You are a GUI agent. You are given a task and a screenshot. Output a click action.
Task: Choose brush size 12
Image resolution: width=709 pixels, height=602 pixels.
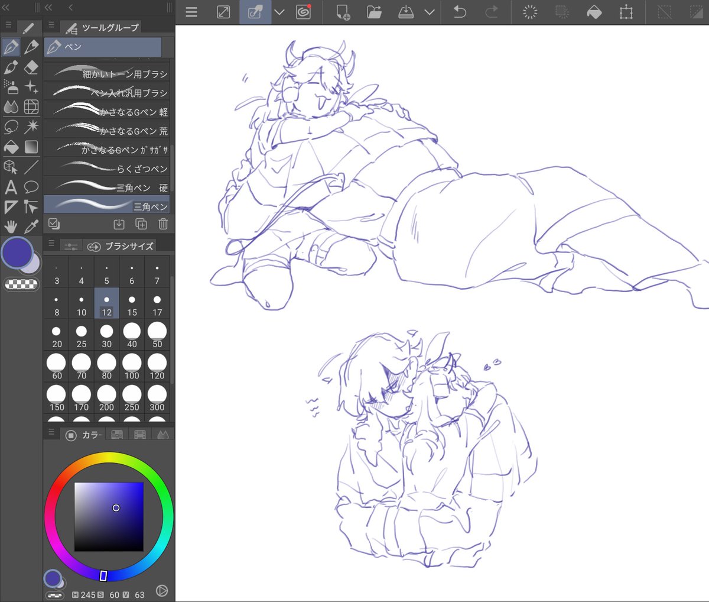(106, 304)
